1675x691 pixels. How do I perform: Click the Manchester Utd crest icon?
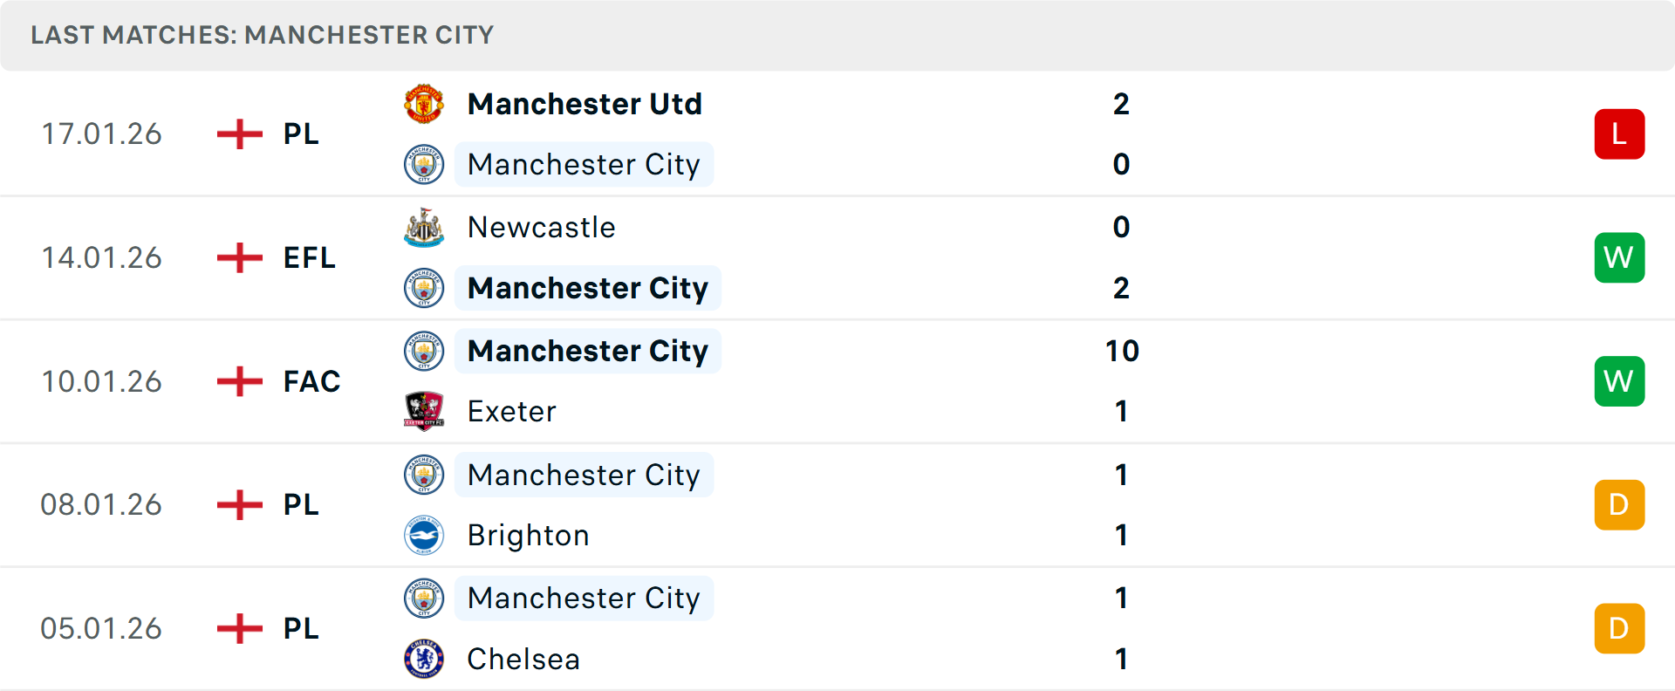point(424,104)
